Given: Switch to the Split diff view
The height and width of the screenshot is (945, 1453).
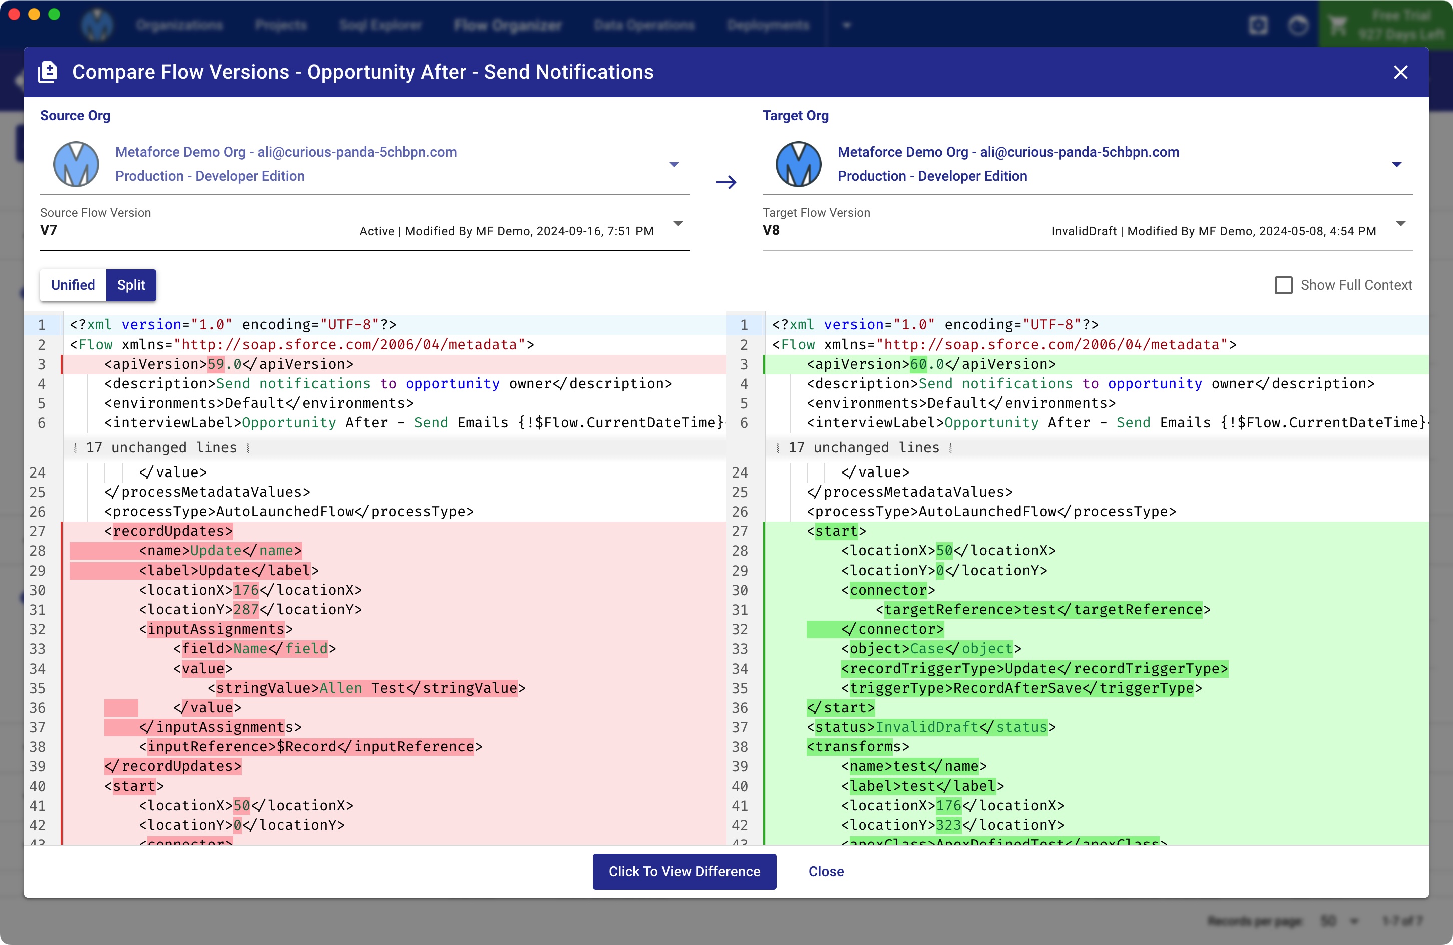Looking at the screenshot, I should (x=131, y=285).
